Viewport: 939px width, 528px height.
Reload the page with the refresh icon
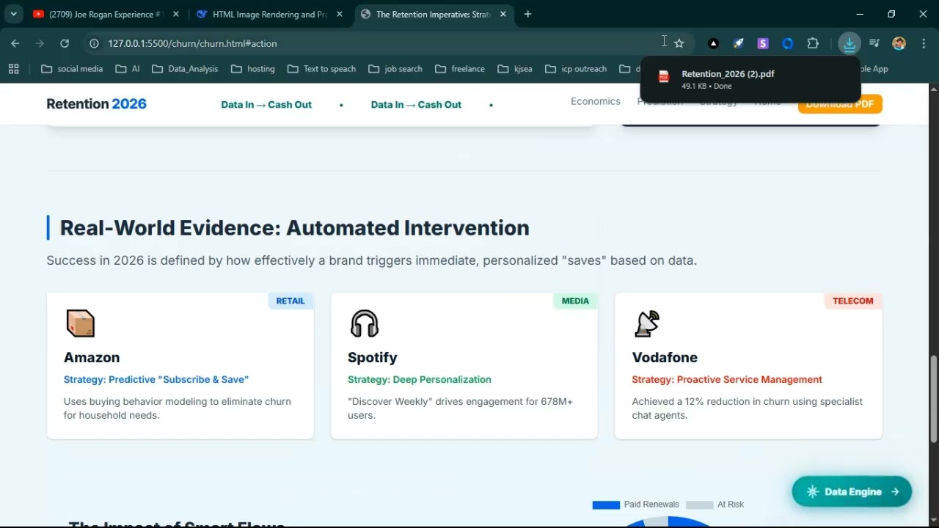coord(65,43)
